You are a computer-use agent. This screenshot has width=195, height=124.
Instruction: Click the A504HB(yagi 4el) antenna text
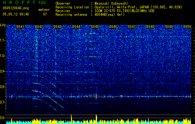[x=109, y=15]
